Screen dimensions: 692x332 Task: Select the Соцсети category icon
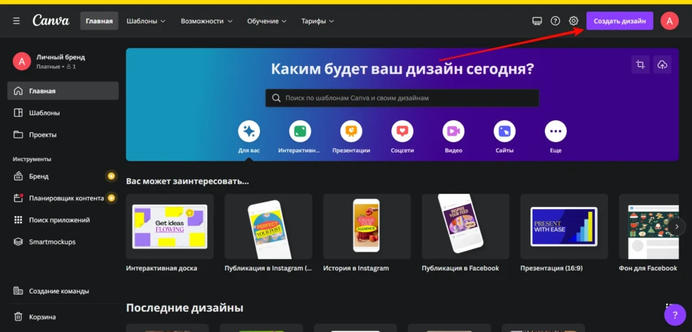pos(403,132)
